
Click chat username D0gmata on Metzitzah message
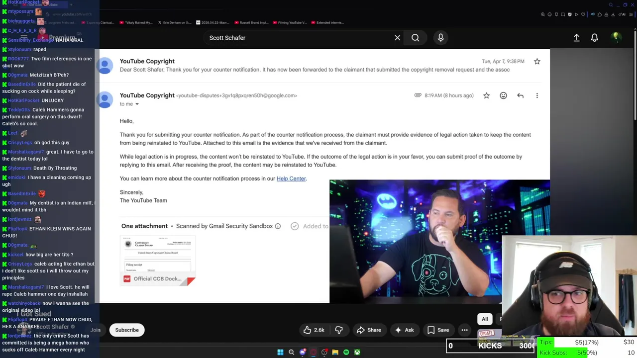point(17,75)
